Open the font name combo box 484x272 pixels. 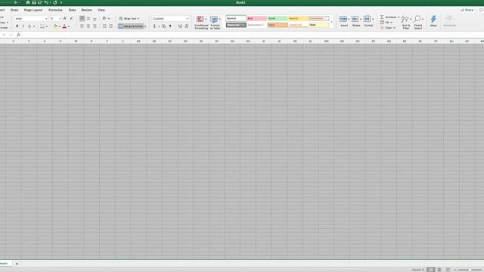[x=31, y=18]
